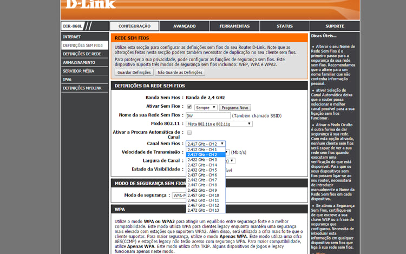Go to the STATUS tab
The width and height of the screenshot is (406, 254).
point(284,26)
